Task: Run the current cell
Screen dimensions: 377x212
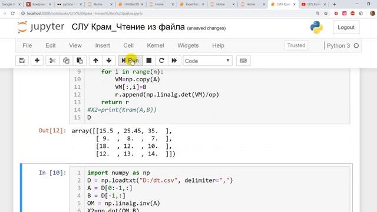Action: click(x=130, y=61)
